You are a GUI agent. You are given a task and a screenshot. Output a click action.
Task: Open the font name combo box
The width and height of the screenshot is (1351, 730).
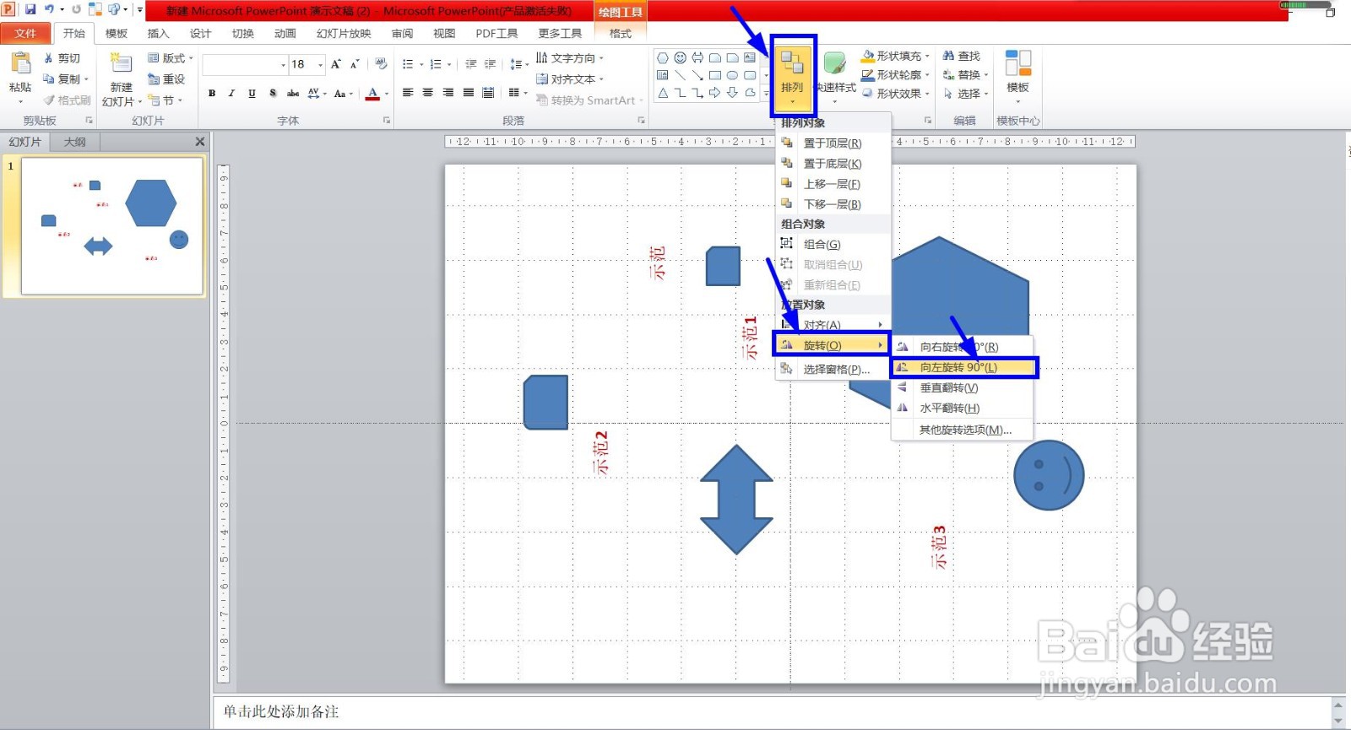[245, 64]
